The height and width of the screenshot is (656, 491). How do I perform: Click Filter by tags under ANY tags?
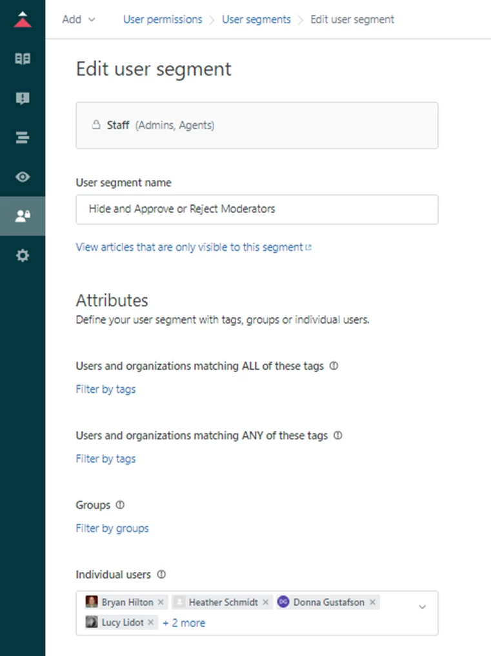(105, 459)
